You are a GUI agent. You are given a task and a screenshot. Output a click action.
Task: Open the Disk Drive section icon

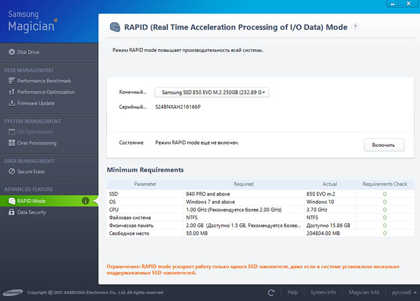click(x=12, y=52)
